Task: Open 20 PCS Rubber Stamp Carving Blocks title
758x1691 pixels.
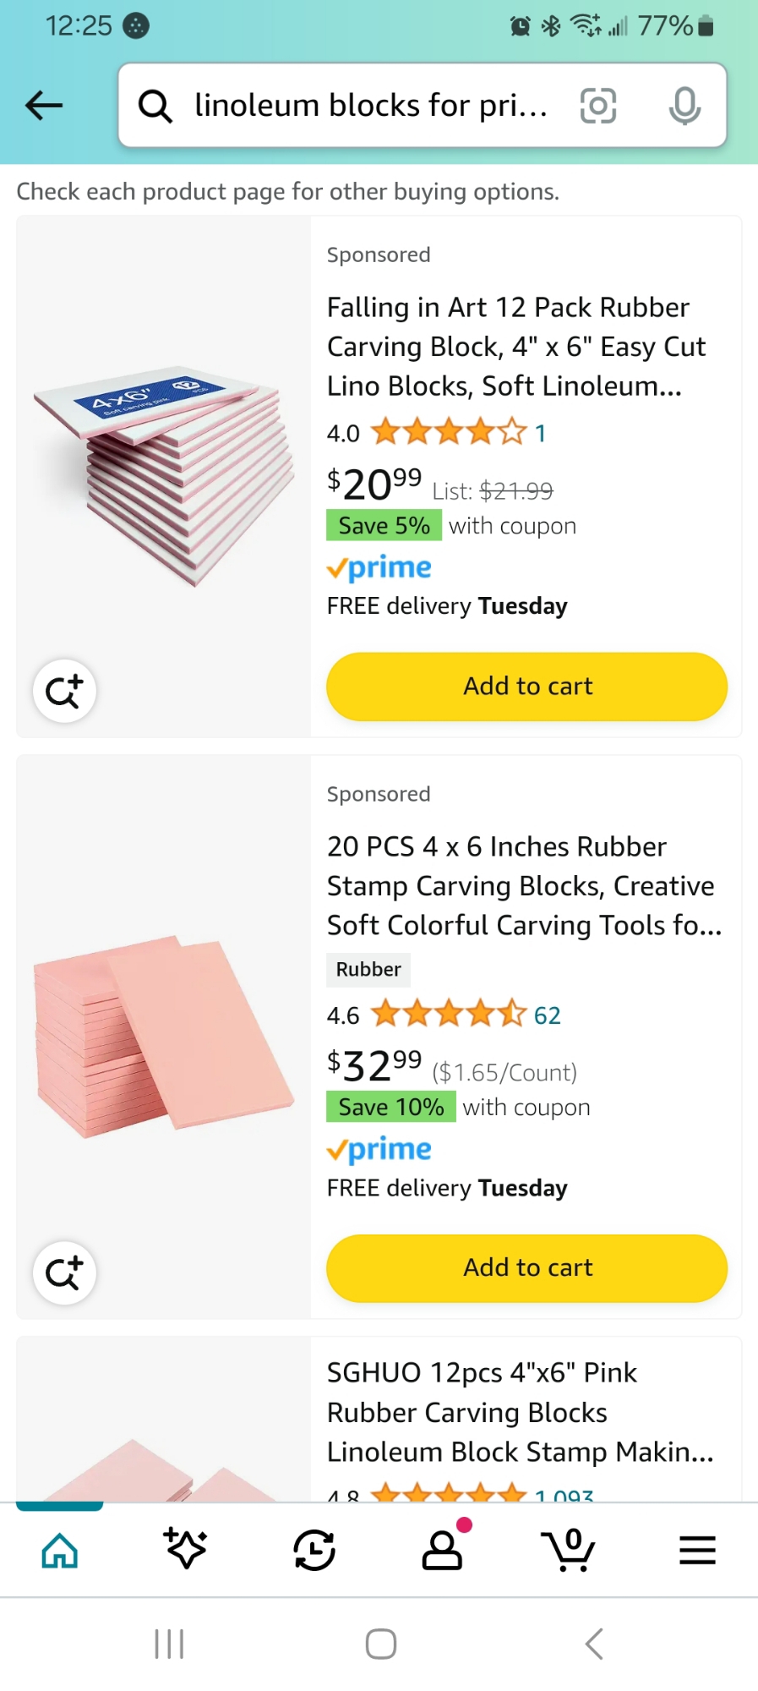Action: [x=524, y=886]
